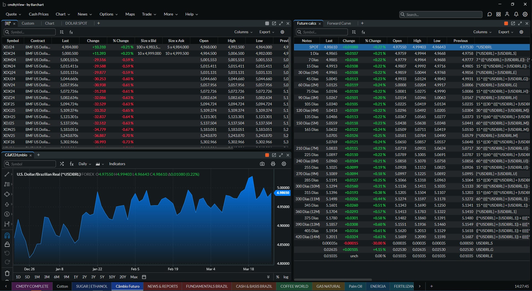Click the symbol list icon in quote panel

pyautogui.click(x=62, y=32)
